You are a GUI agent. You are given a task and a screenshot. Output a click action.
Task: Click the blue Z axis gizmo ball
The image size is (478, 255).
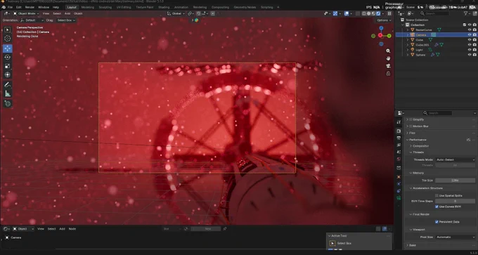click(381, 28)
